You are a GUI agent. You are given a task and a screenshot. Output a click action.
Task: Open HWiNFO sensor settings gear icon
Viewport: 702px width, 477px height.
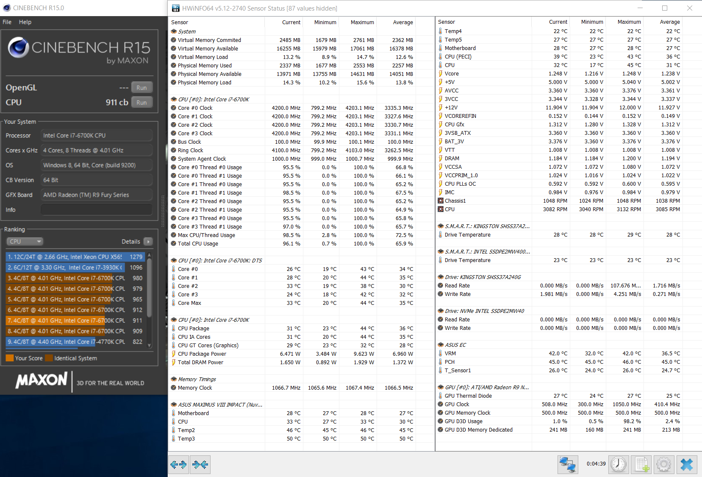tap(664, 465)
